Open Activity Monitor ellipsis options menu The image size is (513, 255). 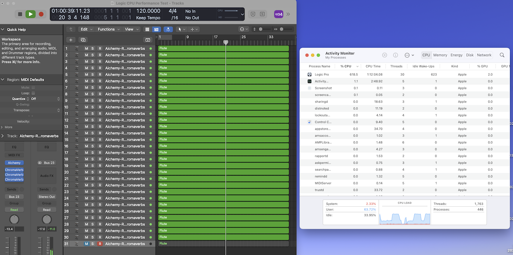(x=409, y=55)
